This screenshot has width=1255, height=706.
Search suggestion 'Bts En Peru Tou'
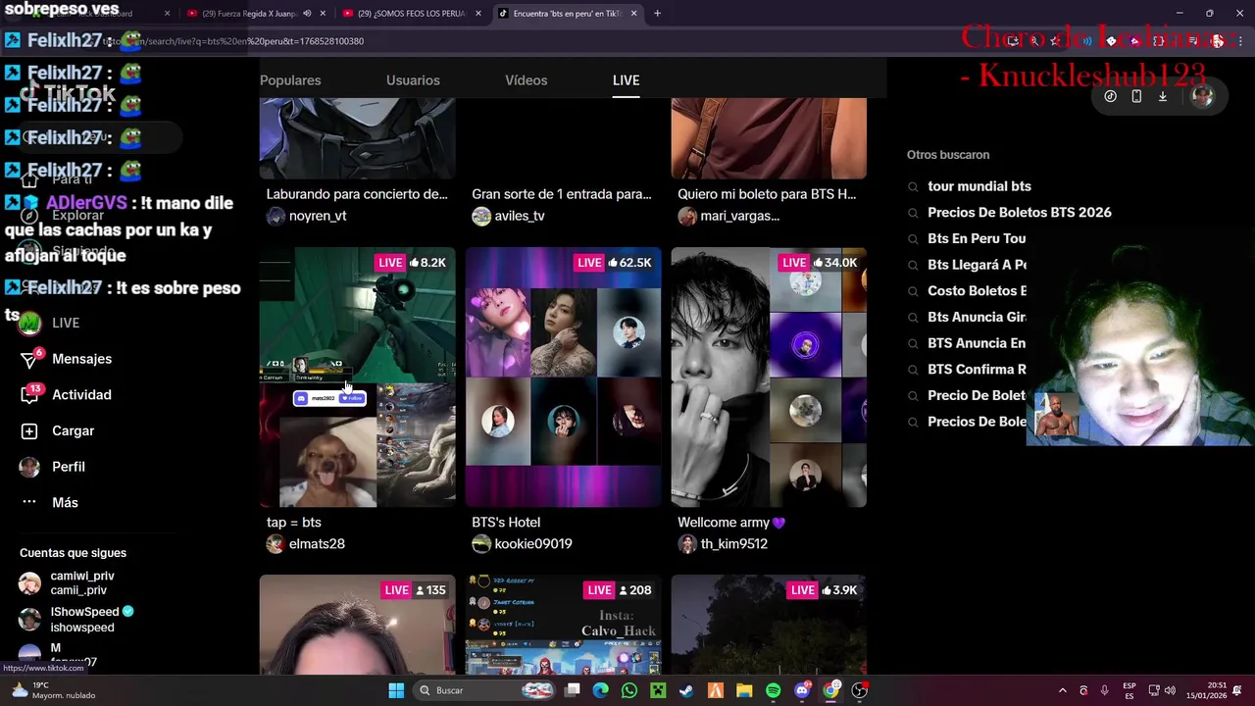click(977, 238)
